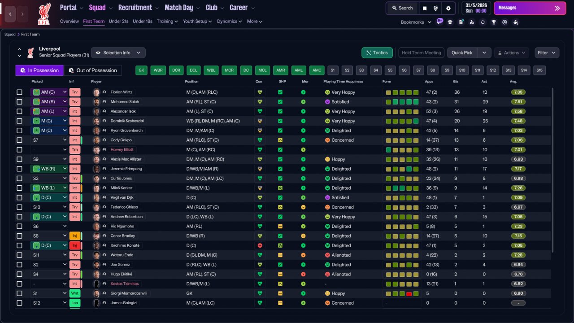This screenshot has height=323, width=574.
Task: Check the box next to Virgil van Dijk
Action: (19, 197)
